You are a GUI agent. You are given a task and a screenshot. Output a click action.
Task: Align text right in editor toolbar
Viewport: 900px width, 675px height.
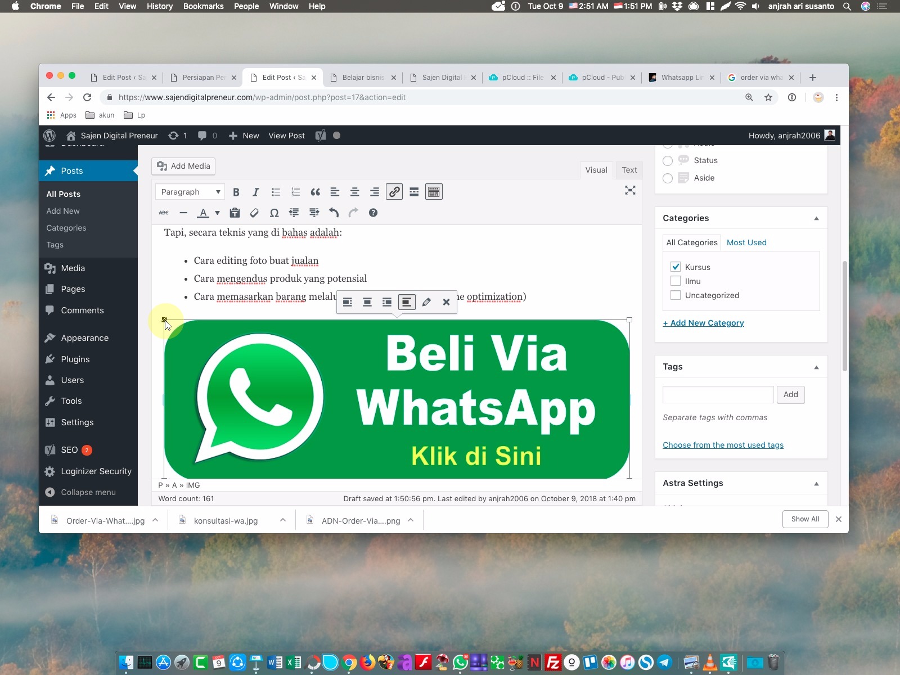374,192
